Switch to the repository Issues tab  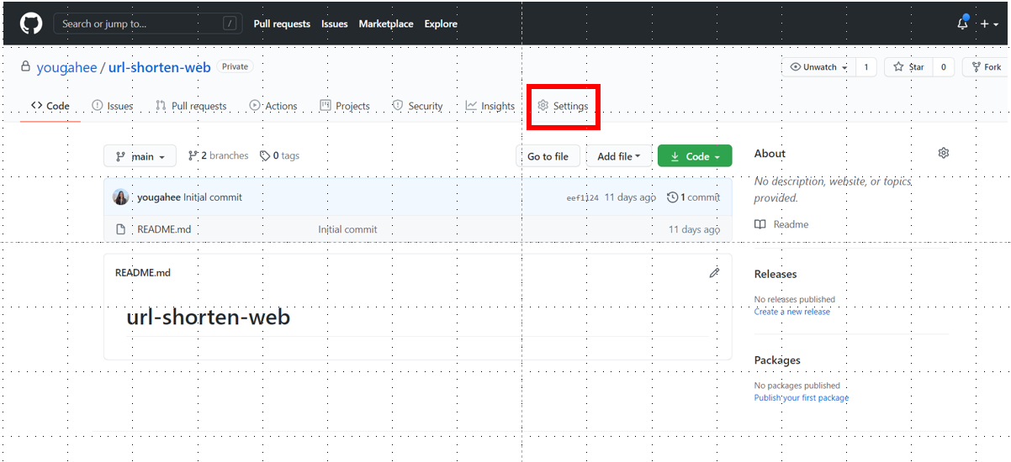113,106
